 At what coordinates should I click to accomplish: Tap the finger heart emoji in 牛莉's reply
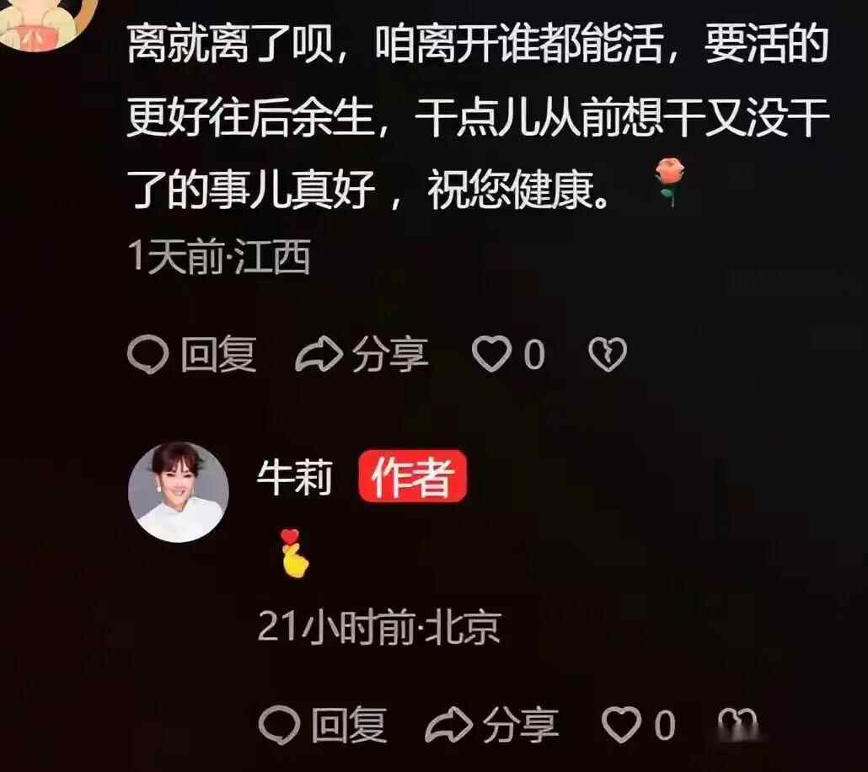(294, 553)
